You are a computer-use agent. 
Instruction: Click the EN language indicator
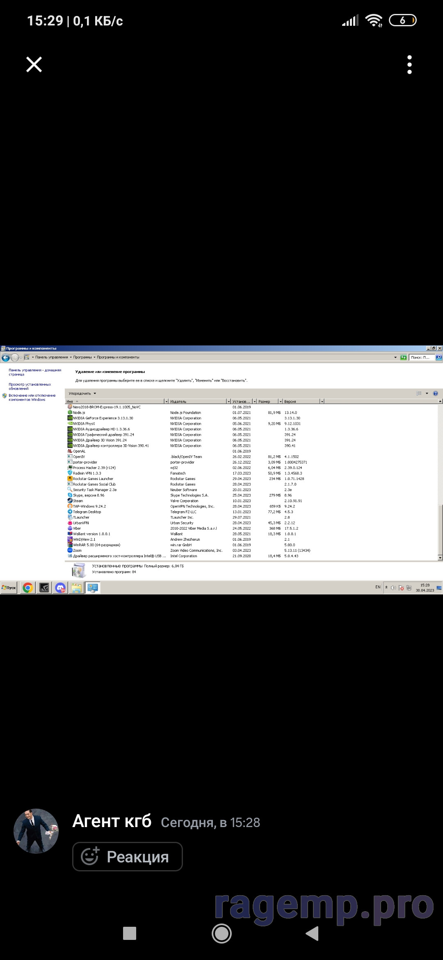click(x=378, y=587)
